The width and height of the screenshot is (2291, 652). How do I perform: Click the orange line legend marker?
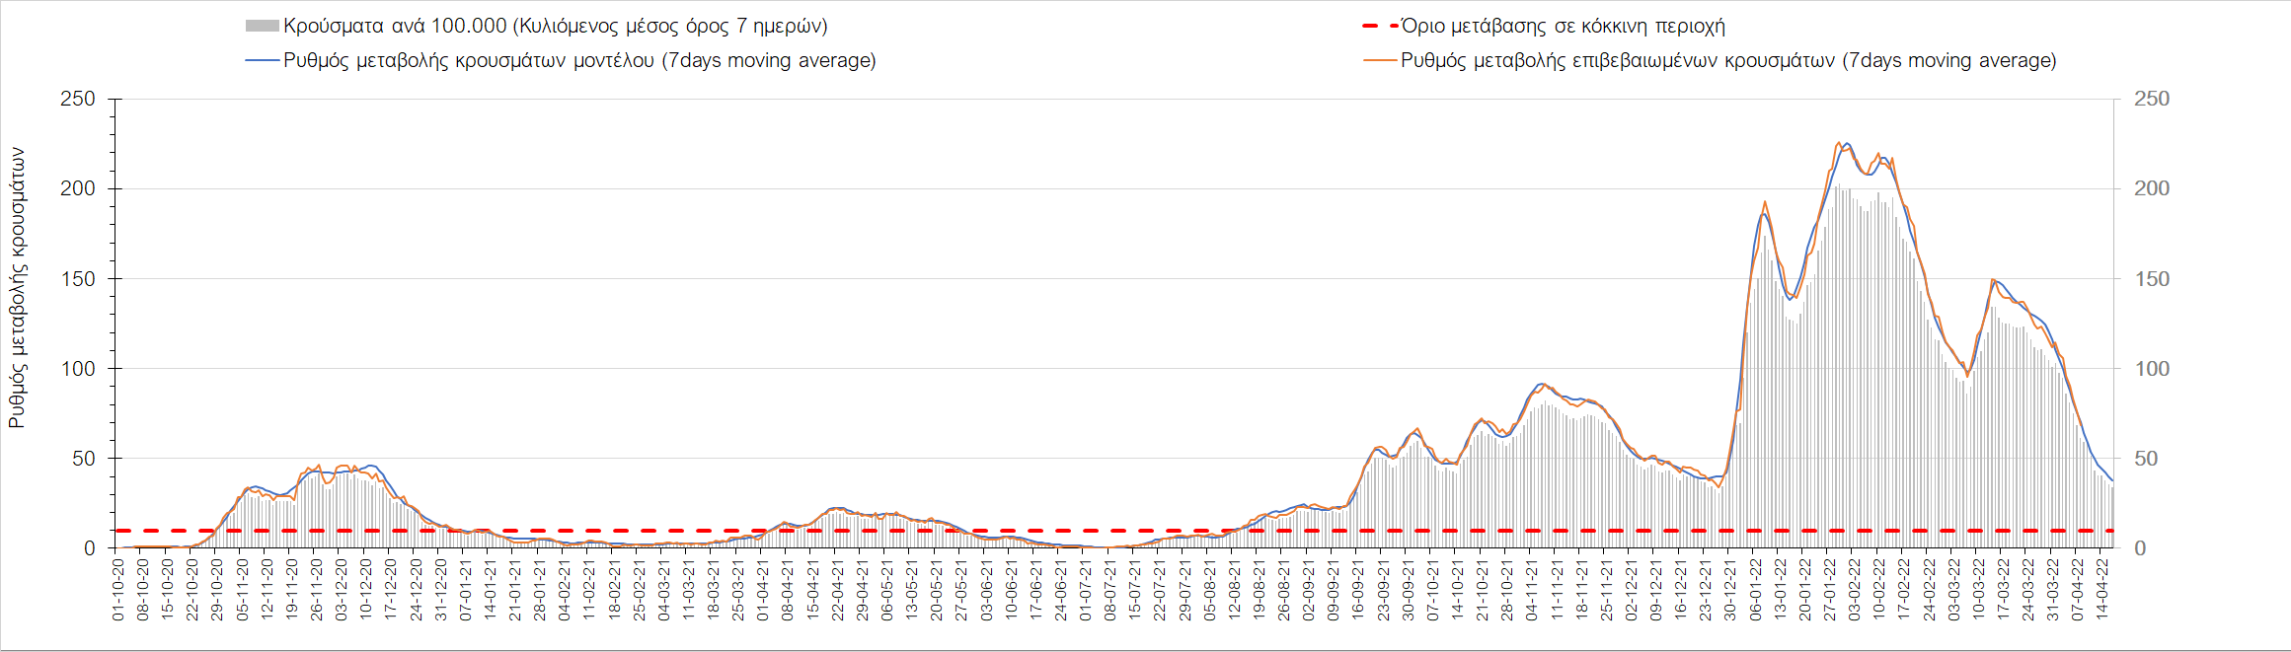coord(1379,60)
